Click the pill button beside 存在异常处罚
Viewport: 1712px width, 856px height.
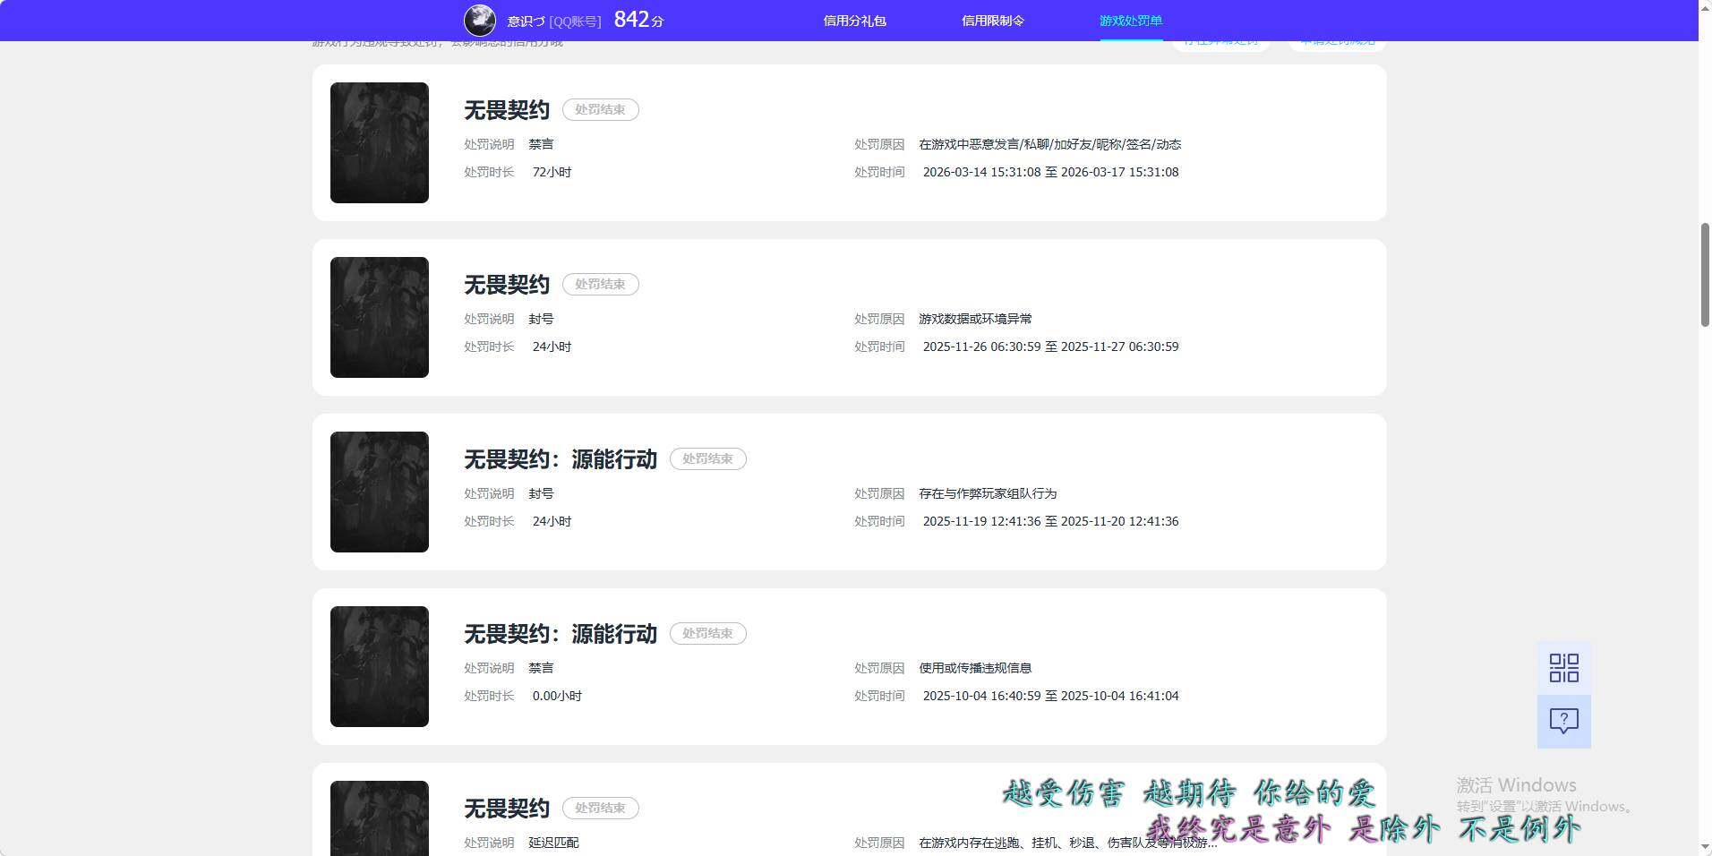1336,40
